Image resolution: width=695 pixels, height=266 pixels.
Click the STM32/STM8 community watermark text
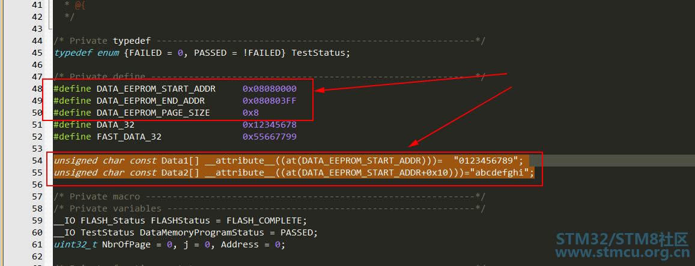[622, 239]
